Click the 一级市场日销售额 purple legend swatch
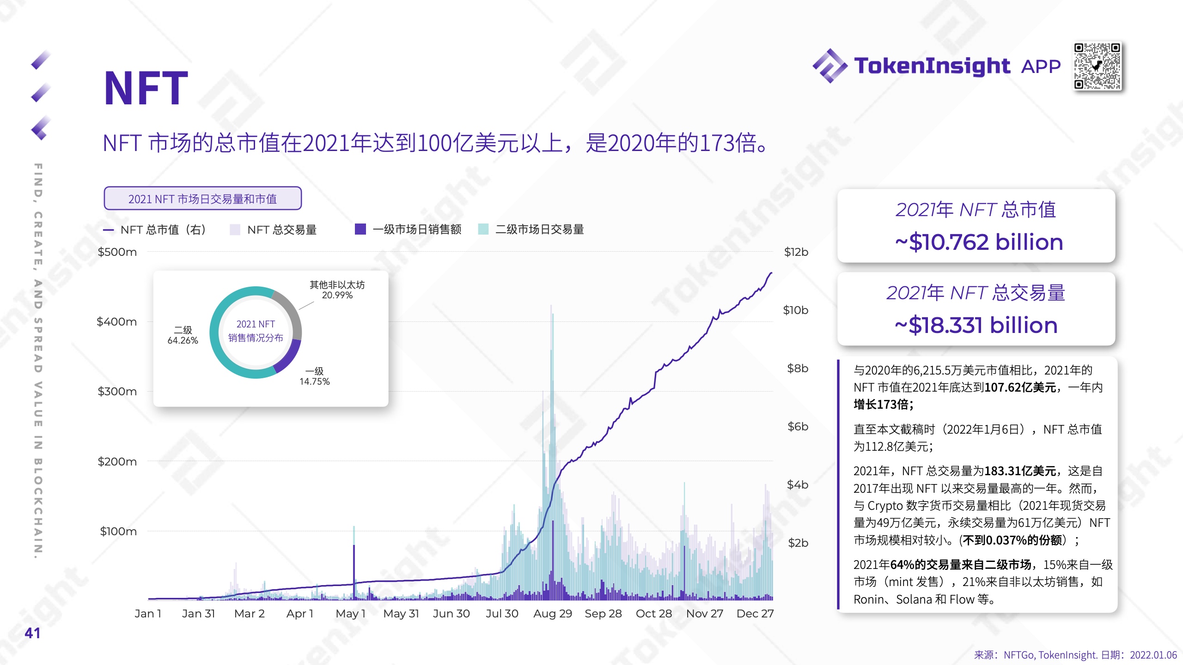 point(360,229)
